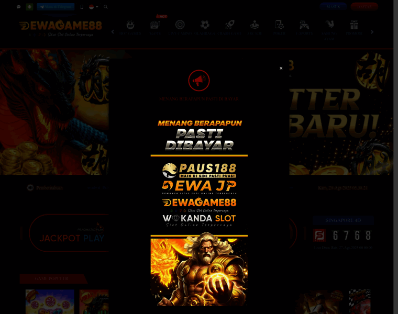Open the Sabung Ayam rooster icon
Image resolution: width=398 pixels, height=314 pixels.
click(x=329, y=25)
